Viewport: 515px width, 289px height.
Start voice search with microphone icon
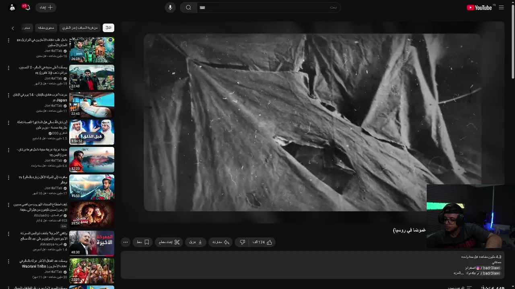[170, 8]
